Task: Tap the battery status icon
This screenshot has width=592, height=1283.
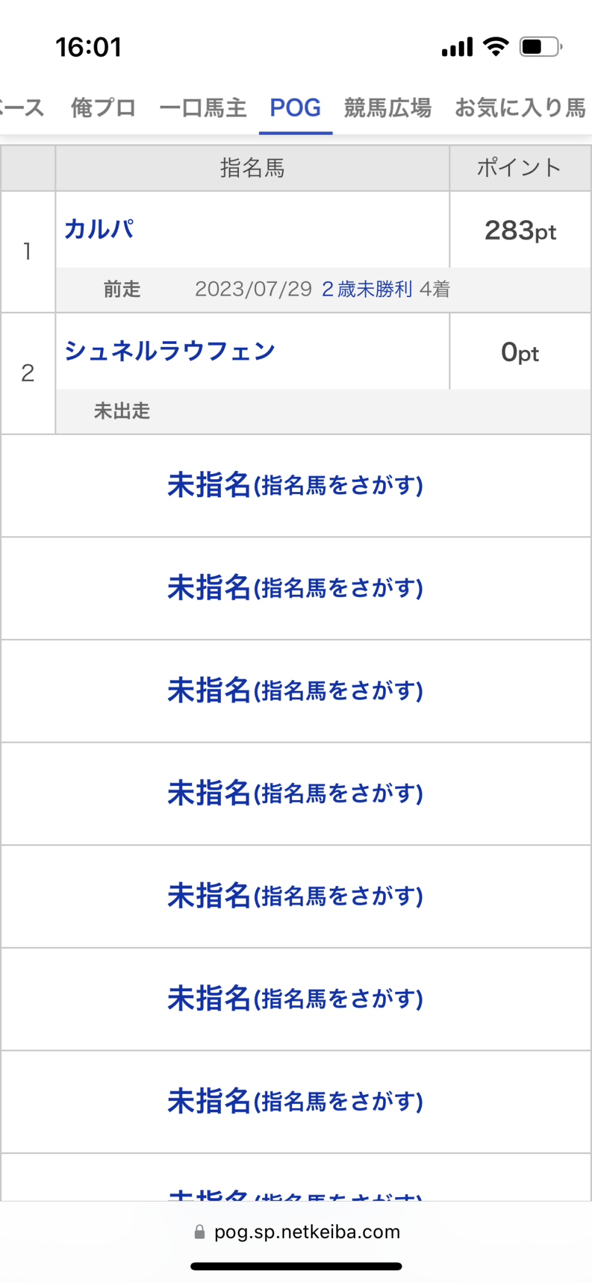Action: [x=540, y=47]
